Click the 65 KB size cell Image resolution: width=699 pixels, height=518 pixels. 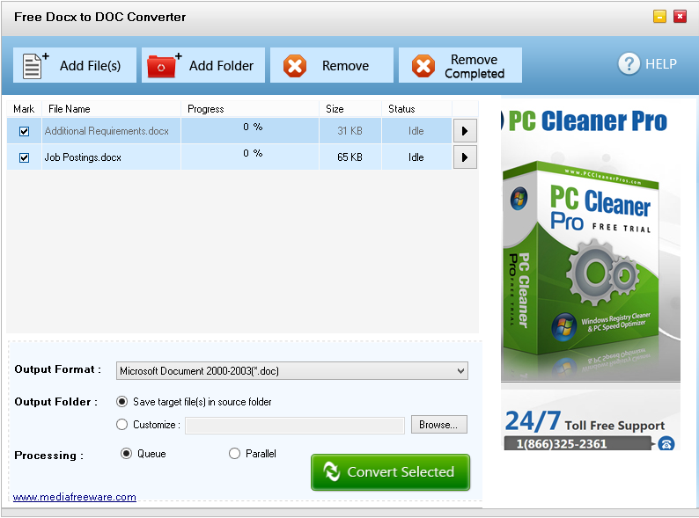pos(350,157)
